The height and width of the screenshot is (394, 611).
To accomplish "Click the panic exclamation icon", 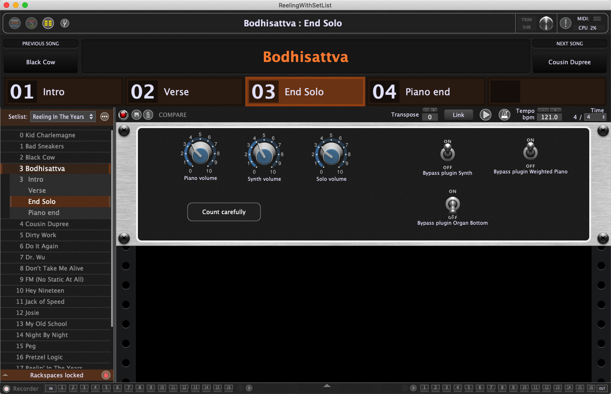I will tap(565, 23).
